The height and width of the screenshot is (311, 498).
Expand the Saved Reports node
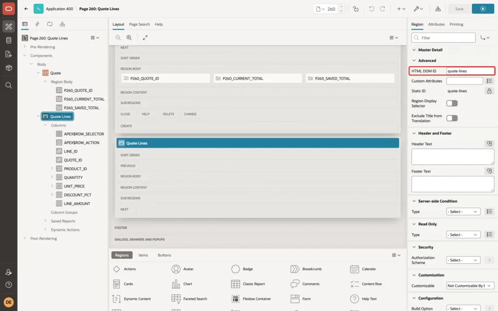tap(45, 221)
